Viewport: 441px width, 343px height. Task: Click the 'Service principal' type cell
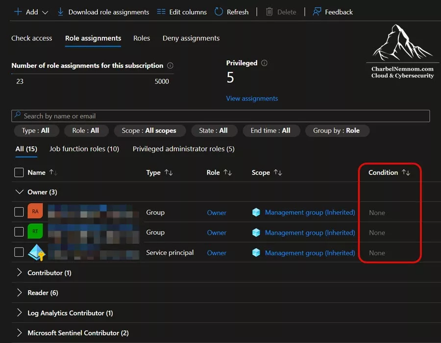[170, 253]
